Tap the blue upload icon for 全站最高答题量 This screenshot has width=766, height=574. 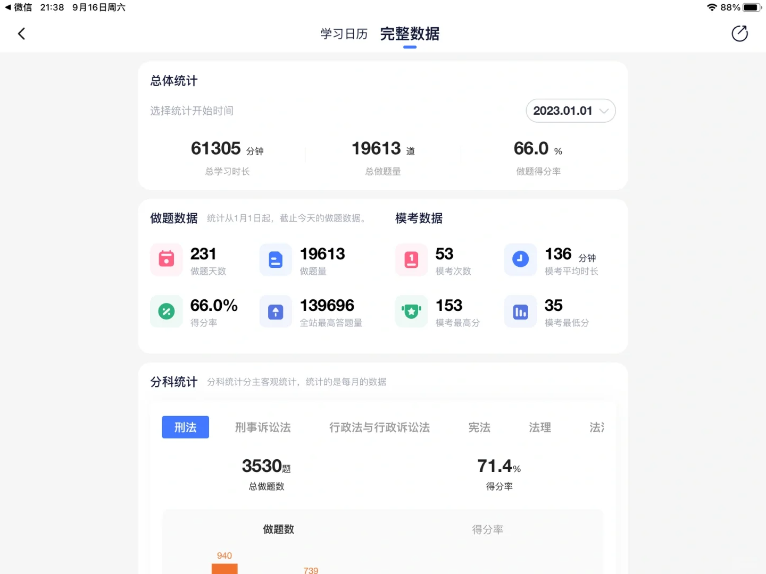pos(276,311)
